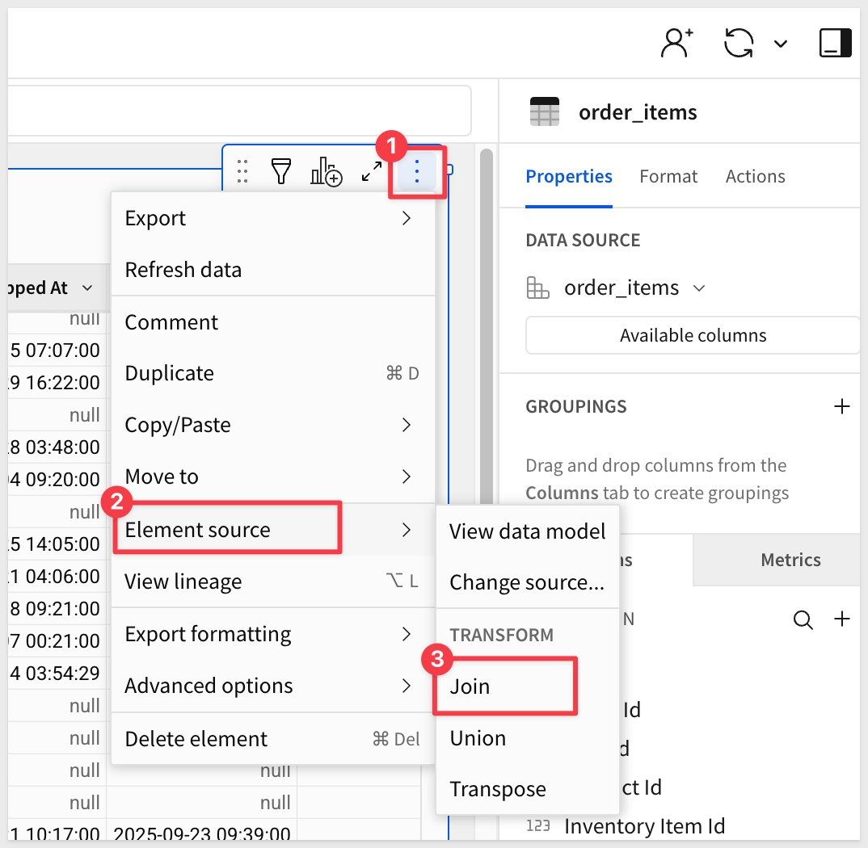Click the add chart icon
Image resolution: width=868 pixels, height=848 pixels.
[327, 171]
